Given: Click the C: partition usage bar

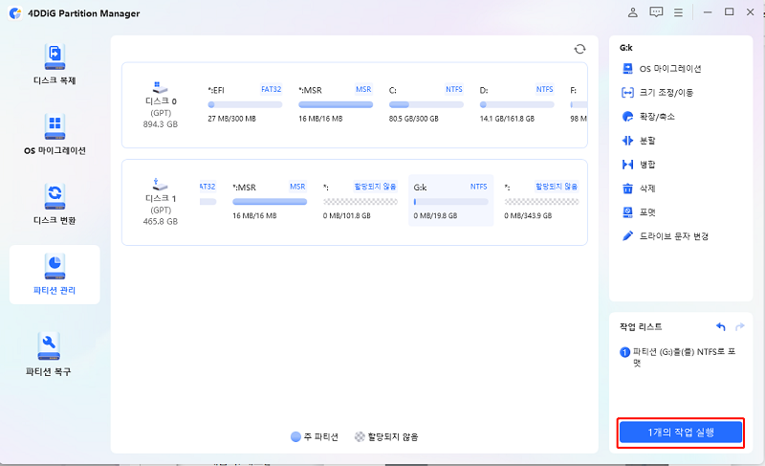Looking at the screenshot, I should [x=426, y=104].
